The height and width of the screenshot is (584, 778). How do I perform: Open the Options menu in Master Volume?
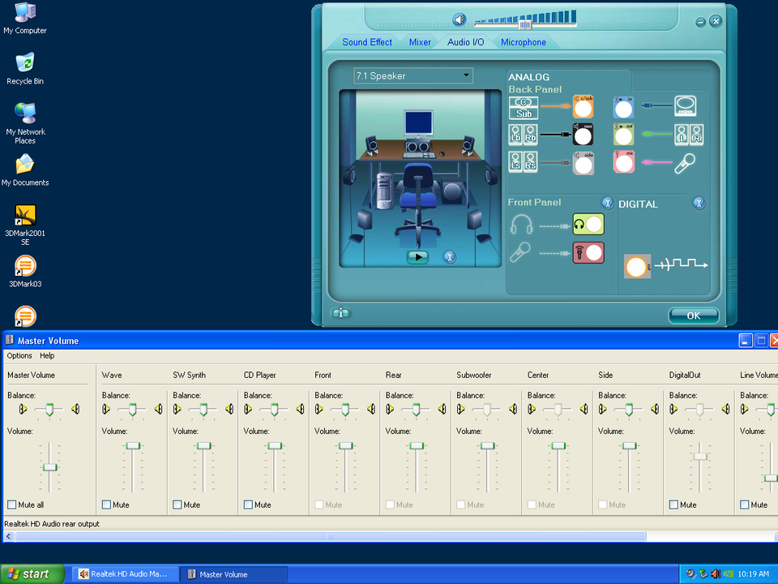pos(19,355)
